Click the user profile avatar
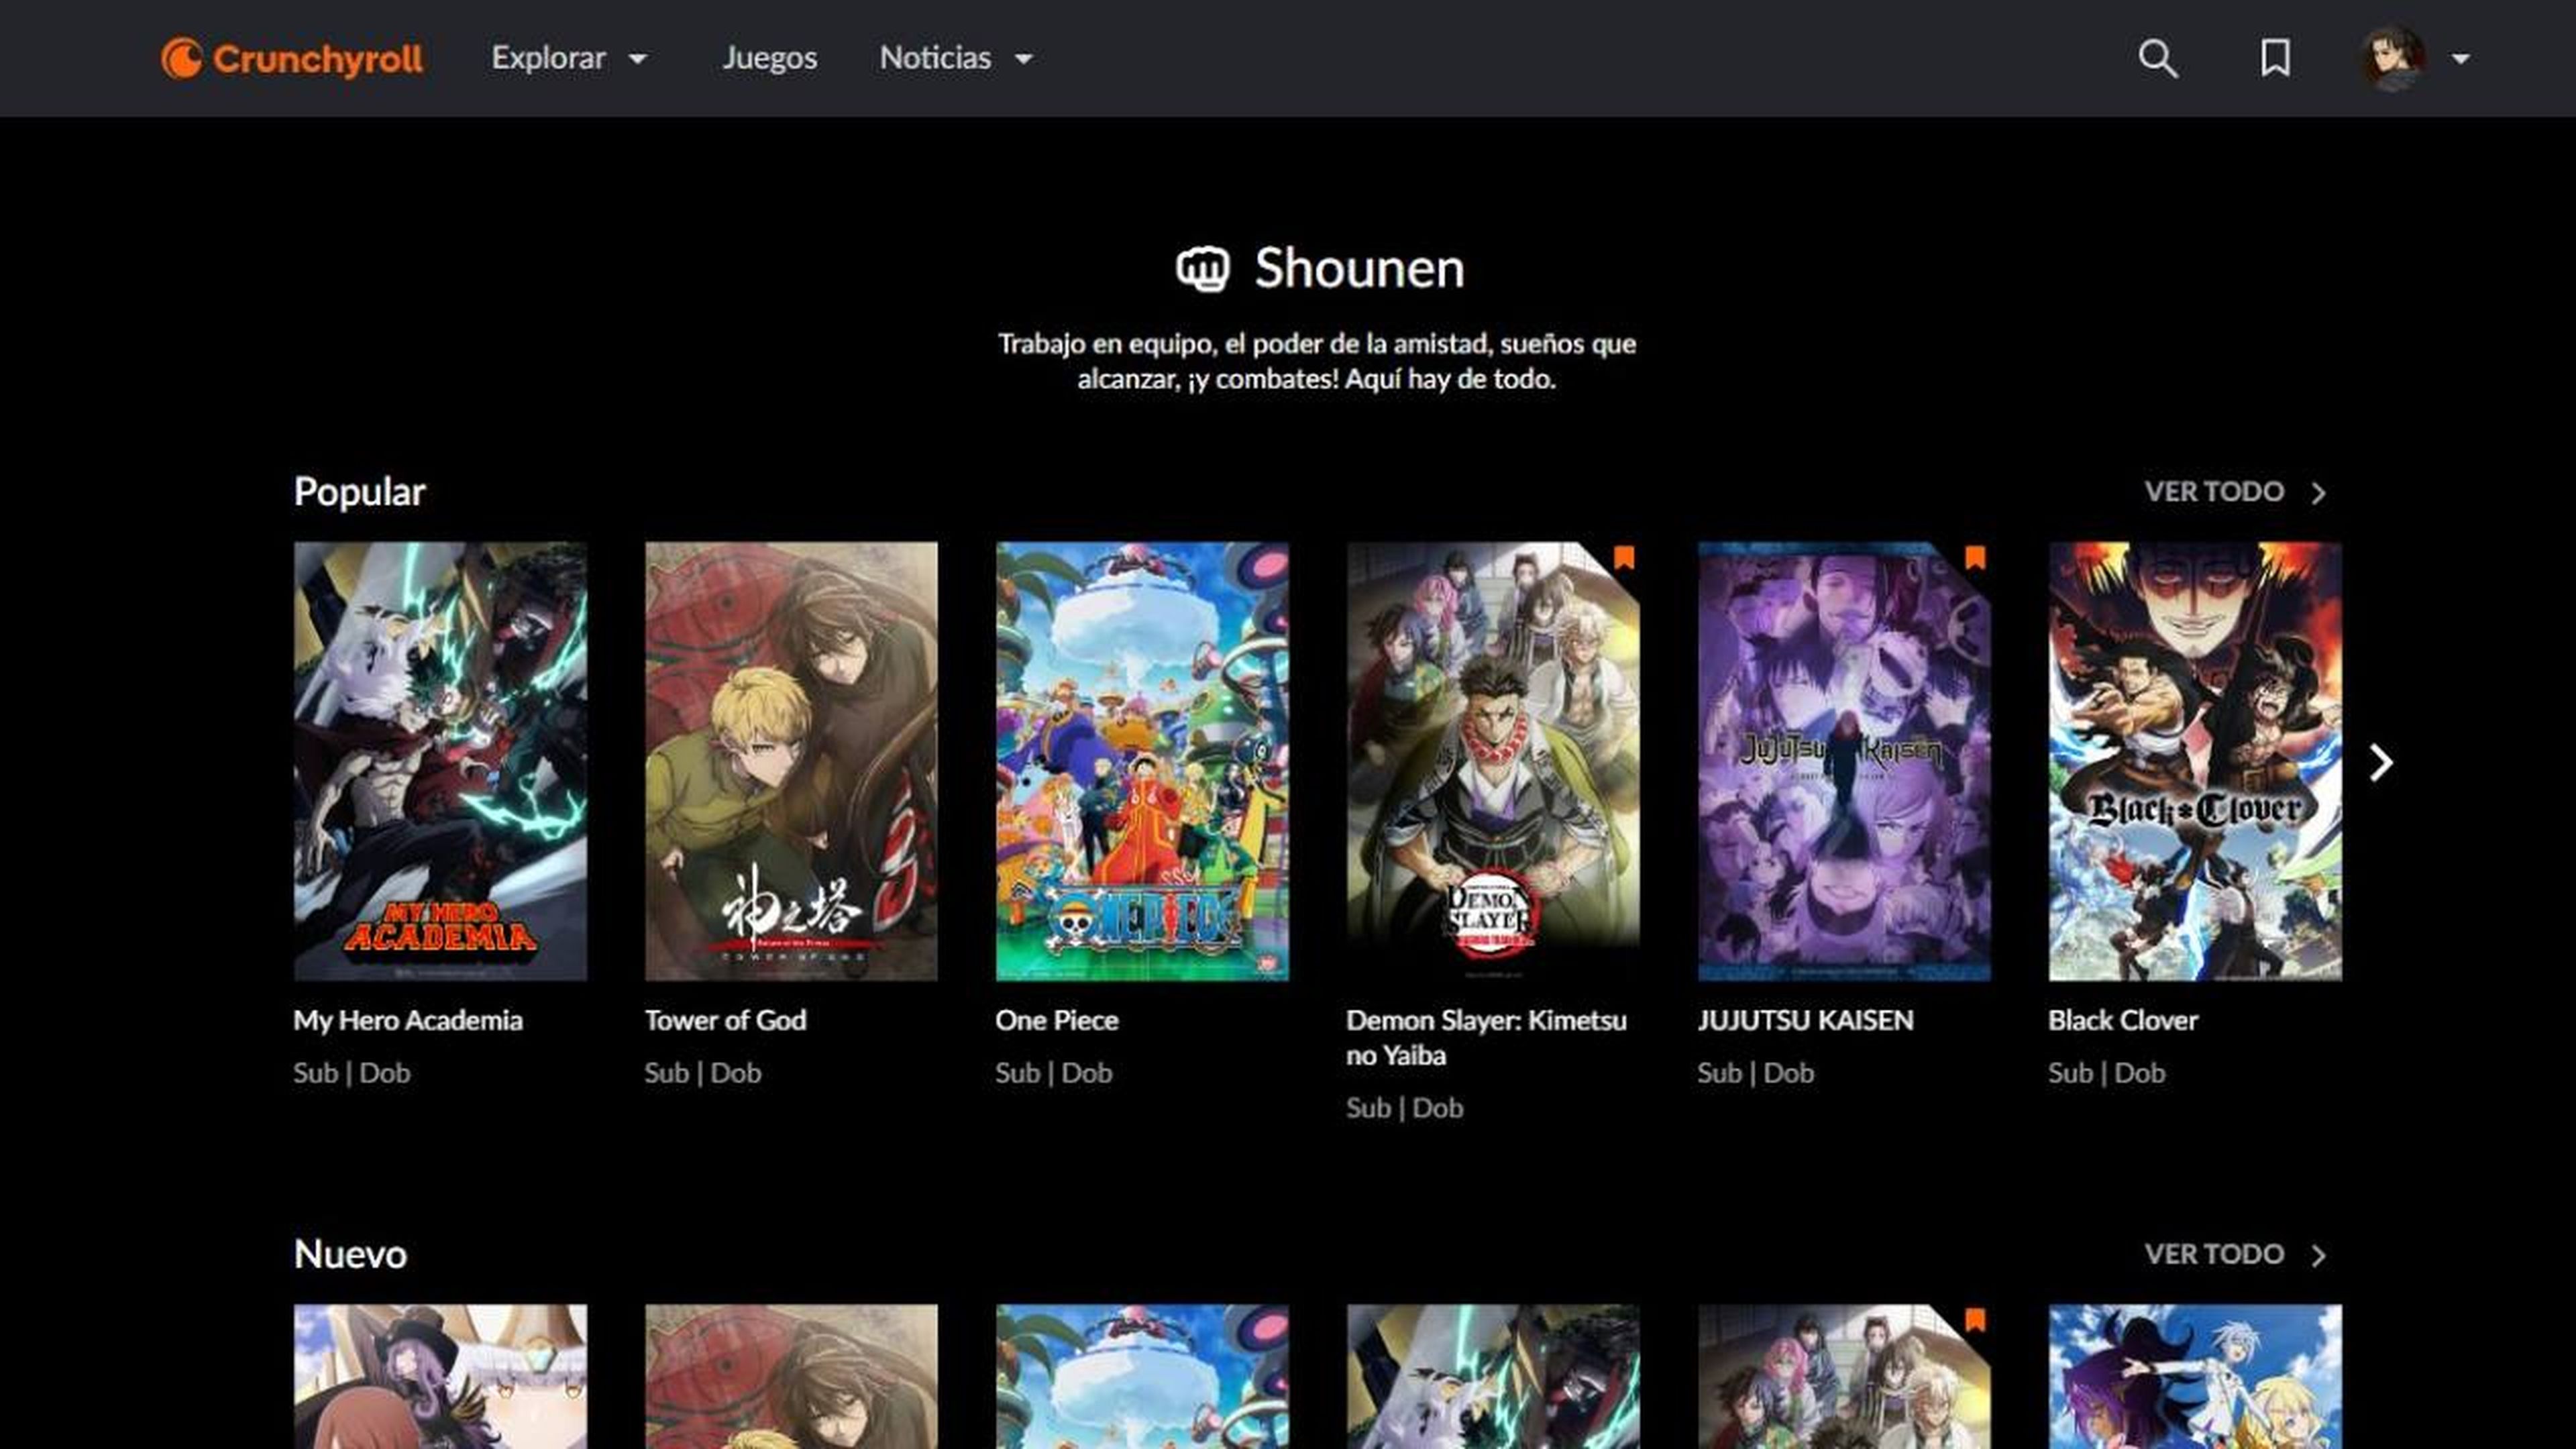This screenshot has height=1449, width=2576. click(x=2392, y=58)
